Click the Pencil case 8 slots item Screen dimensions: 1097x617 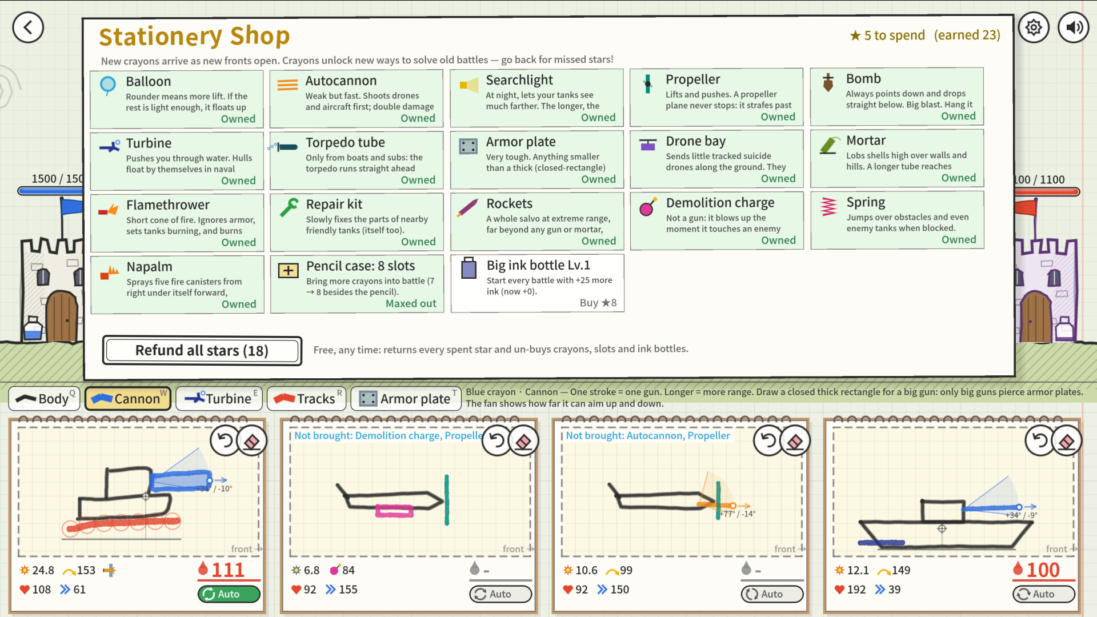click(357, 284)
